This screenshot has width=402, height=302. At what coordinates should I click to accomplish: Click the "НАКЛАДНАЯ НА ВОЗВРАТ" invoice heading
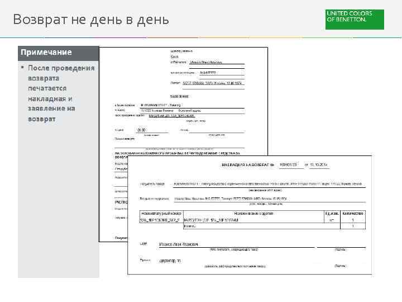[247, 164]
